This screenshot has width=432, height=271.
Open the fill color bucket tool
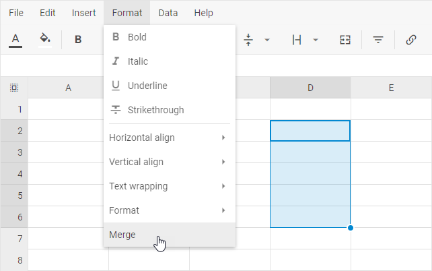pyautogui.click(x=45, y=40)
